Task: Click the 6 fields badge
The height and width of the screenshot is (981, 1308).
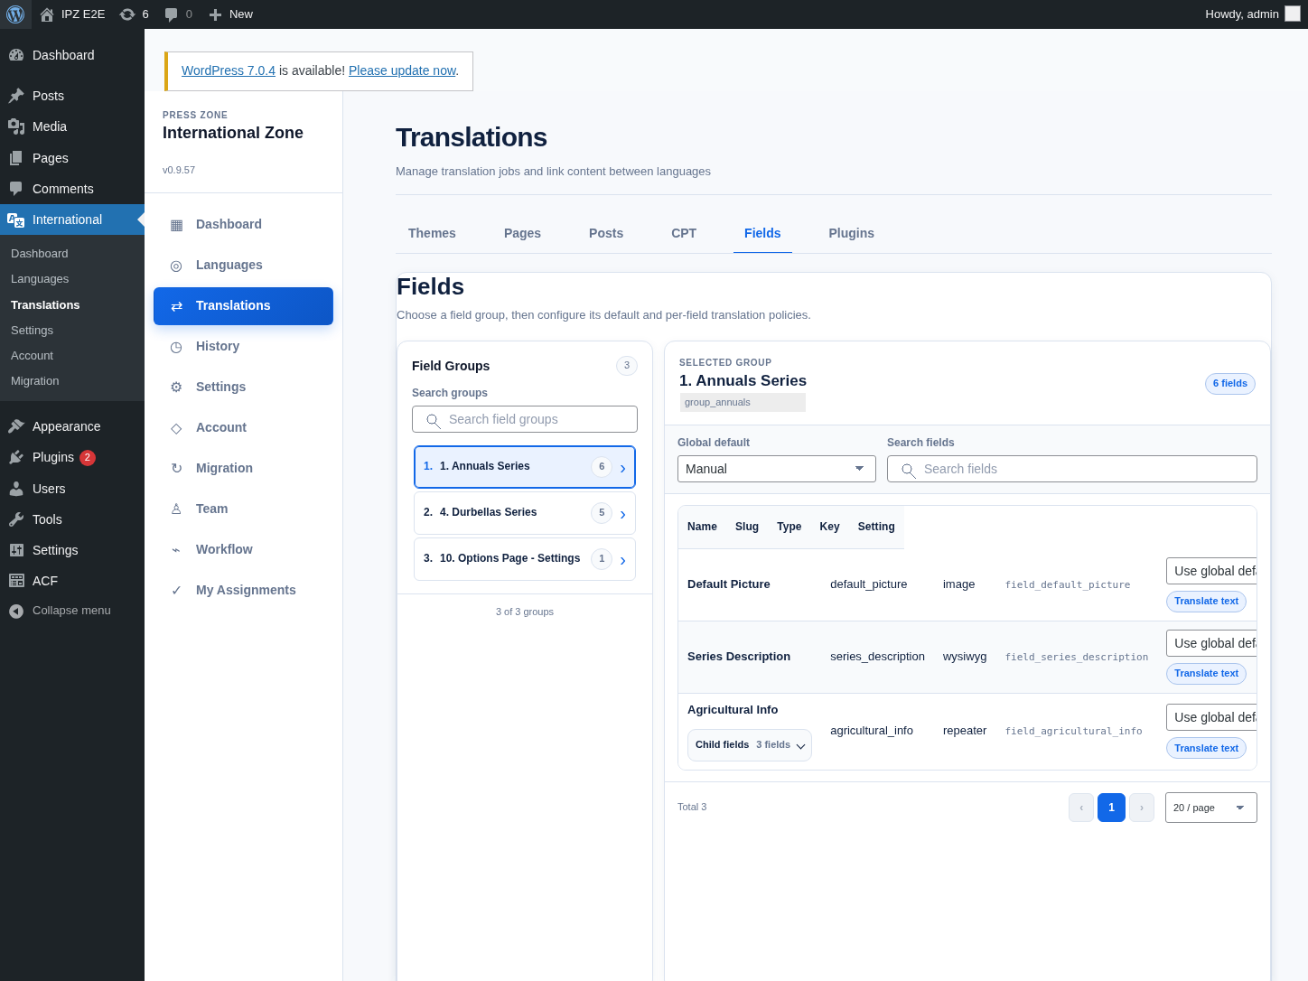Action: click(1230, 384)
